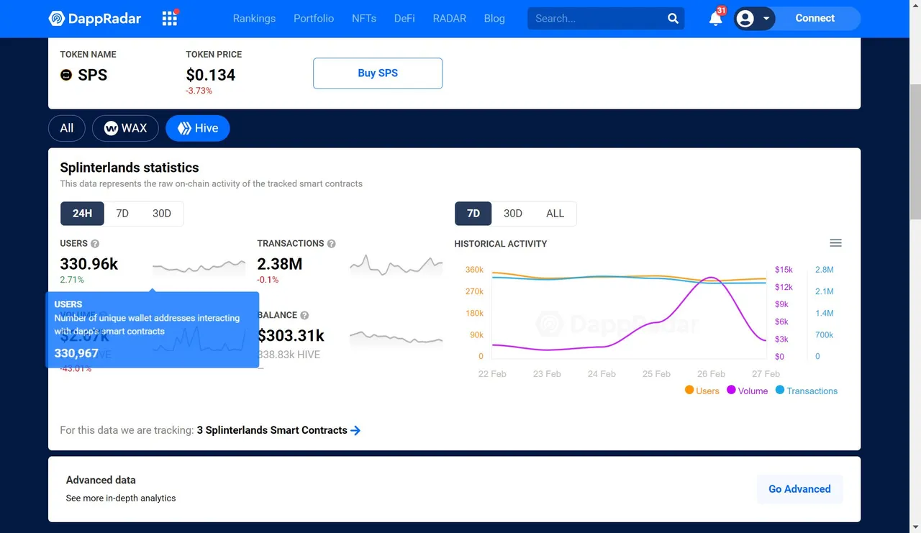Set historical activity chart to 7D
Image resolution: width=921 pixels, height=533 pixels.
point(473,214)
